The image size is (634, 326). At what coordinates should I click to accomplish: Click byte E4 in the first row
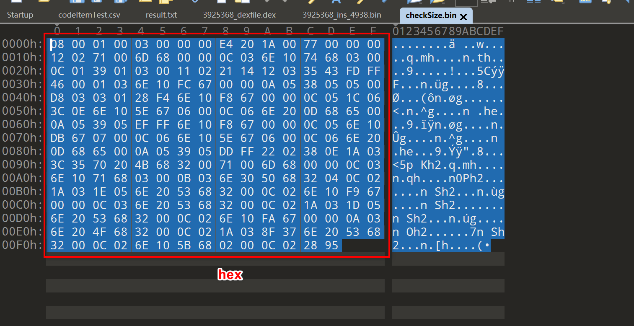(226, 44)
